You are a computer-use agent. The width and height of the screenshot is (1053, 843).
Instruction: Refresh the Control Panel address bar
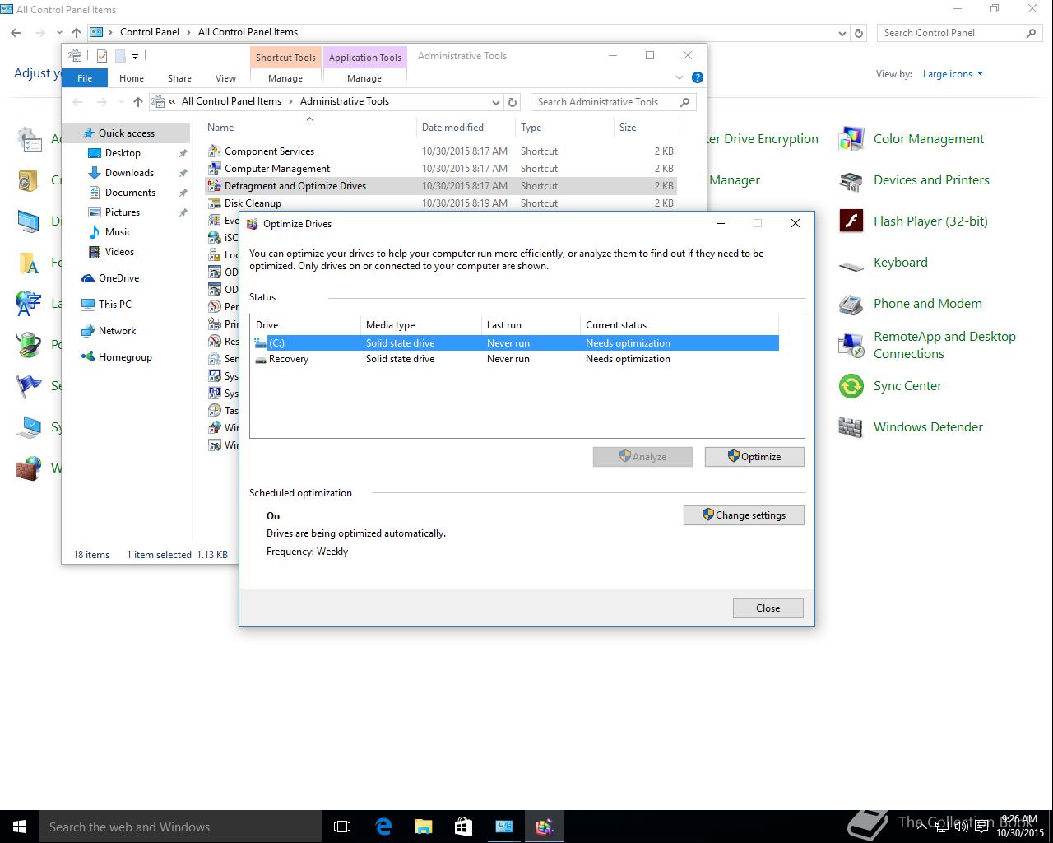(x=859, y=33)
